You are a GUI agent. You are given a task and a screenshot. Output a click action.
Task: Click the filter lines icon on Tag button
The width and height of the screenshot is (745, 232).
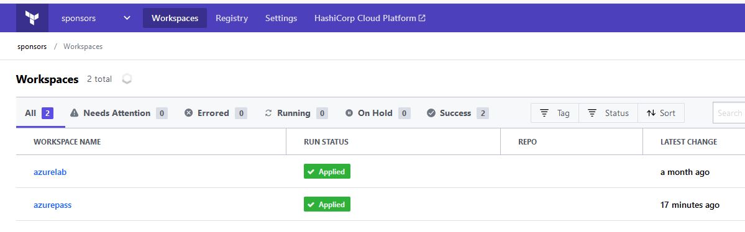click(544, 113)
